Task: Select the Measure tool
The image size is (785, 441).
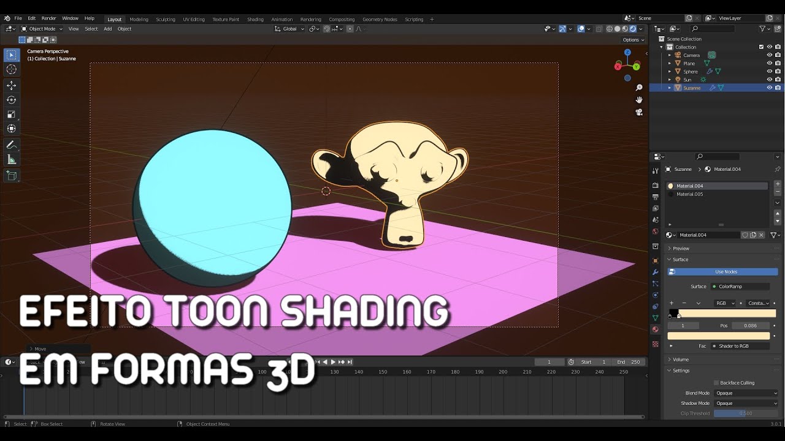Action: click(11, 159)
